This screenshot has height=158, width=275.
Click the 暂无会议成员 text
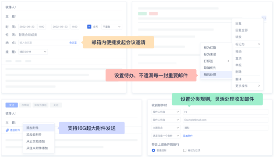[28, 35]
